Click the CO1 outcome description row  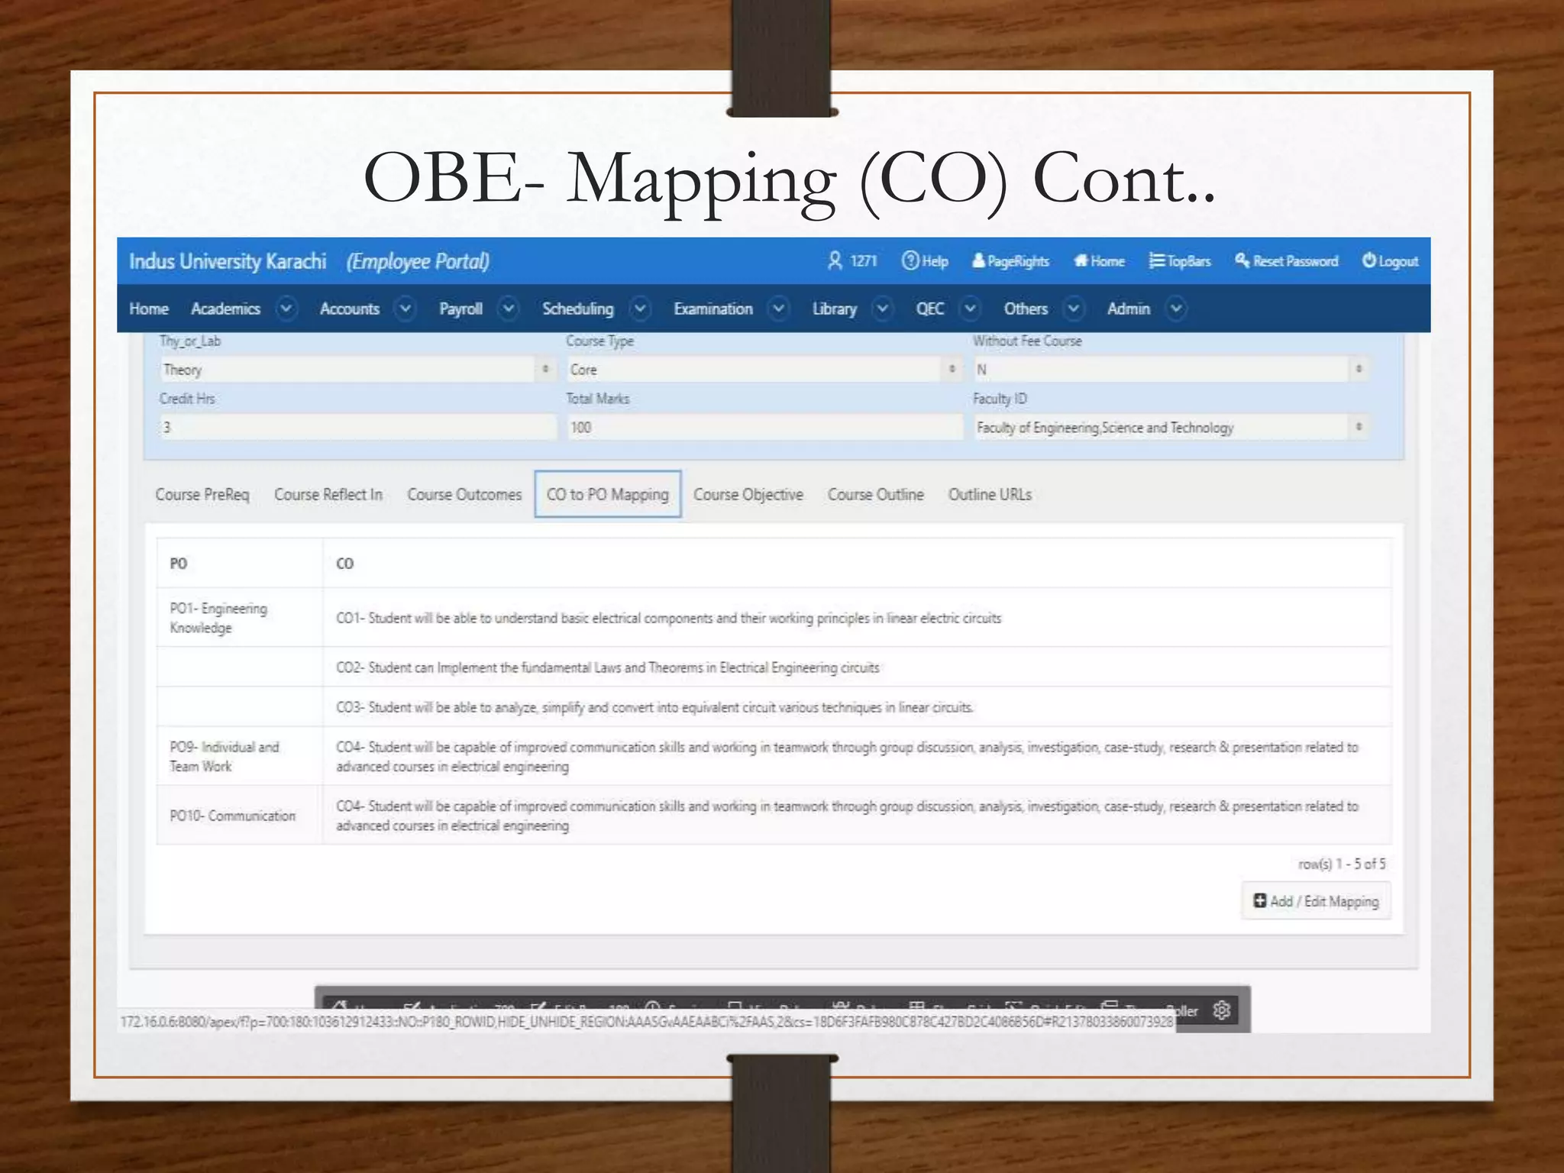pyautogui.click(x=668, y=618)
